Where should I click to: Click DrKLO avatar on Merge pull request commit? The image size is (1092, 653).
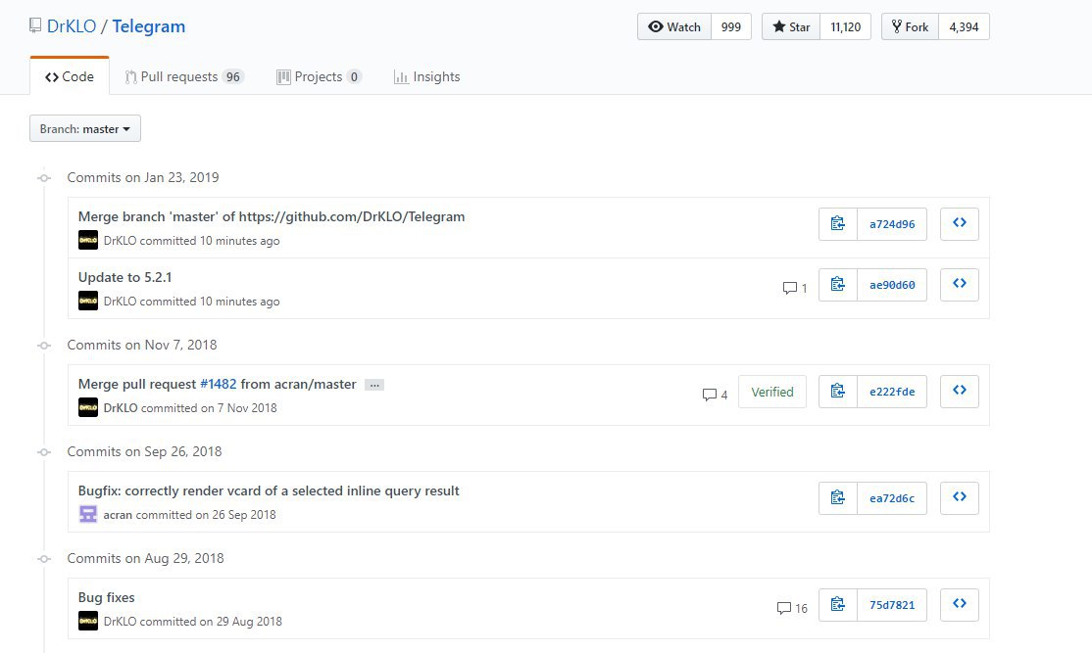[x=88, y=407]
